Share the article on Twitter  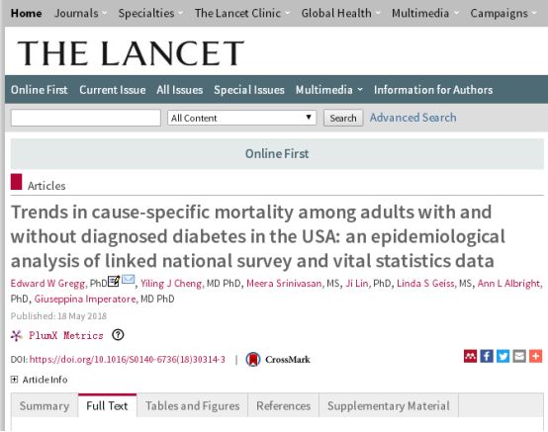pyautogui.click(x=502, y=356)
